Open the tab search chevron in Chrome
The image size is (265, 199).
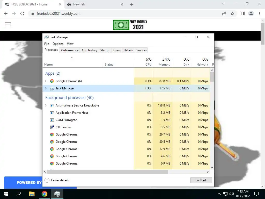click(223, 4)
